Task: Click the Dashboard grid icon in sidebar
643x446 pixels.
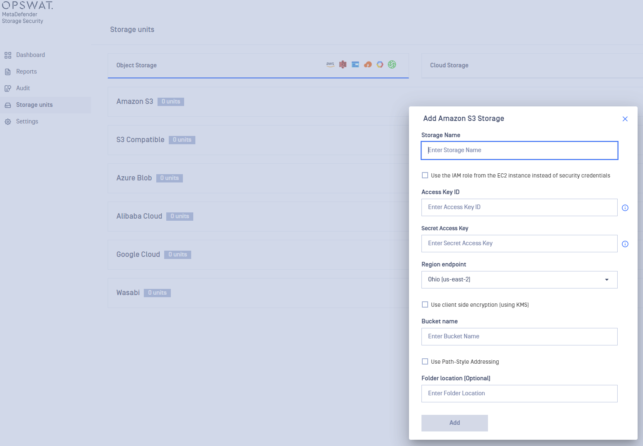Action: click(x=8, y=55)
